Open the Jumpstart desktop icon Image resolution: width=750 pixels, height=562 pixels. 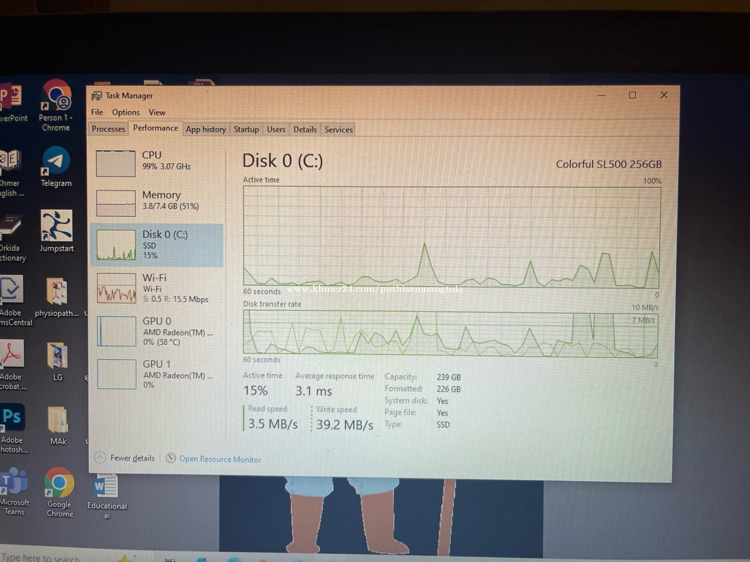(x=56, y=227)
